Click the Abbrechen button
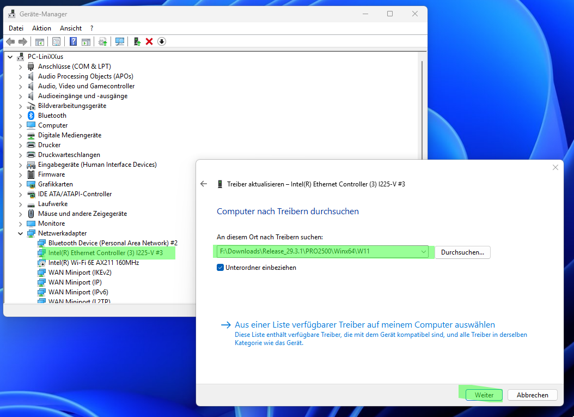This screenshot has width=574, height=417. click(x=532, y=395)
